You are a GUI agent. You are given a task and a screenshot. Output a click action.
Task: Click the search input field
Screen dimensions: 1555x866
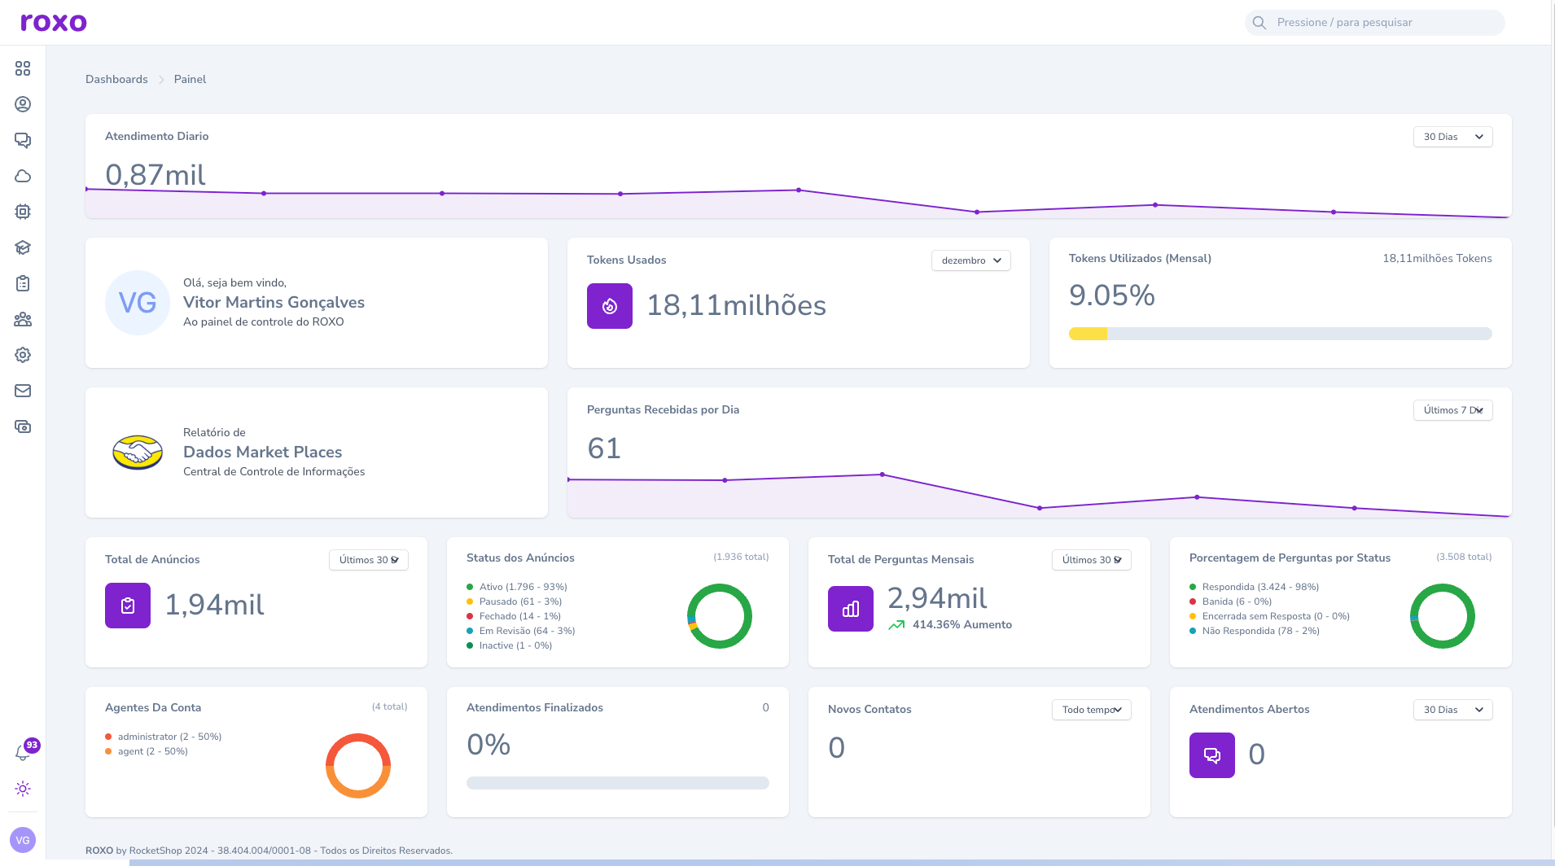click(1374, 23)
